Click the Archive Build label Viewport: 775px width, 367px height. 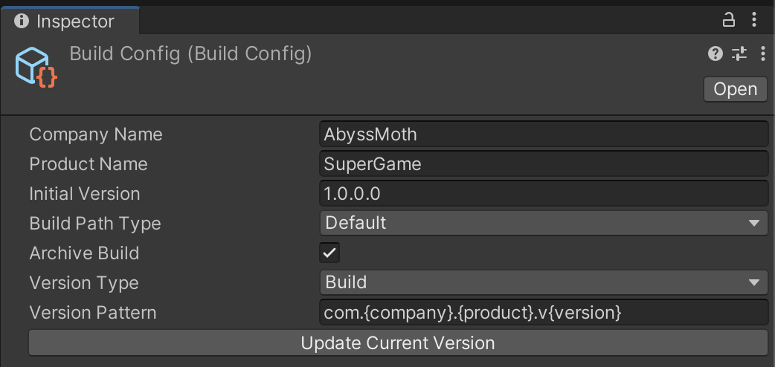point(85,253)
